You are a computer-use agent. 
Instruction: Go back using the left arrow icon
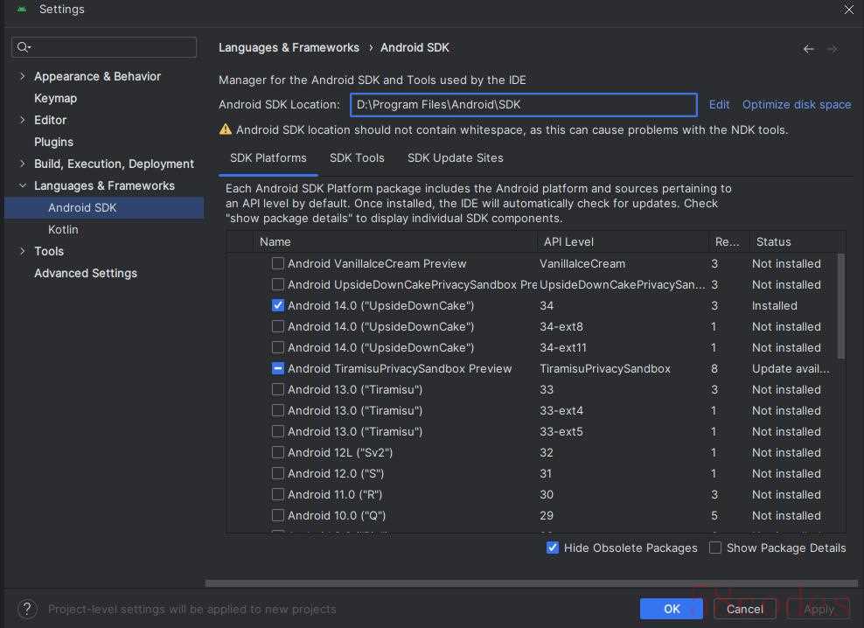[808, 49]
